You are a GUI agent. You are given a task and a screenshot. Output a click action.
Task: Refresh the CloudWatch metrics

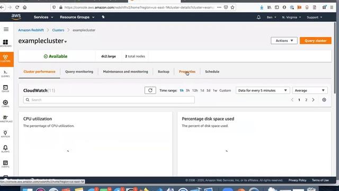150,90
